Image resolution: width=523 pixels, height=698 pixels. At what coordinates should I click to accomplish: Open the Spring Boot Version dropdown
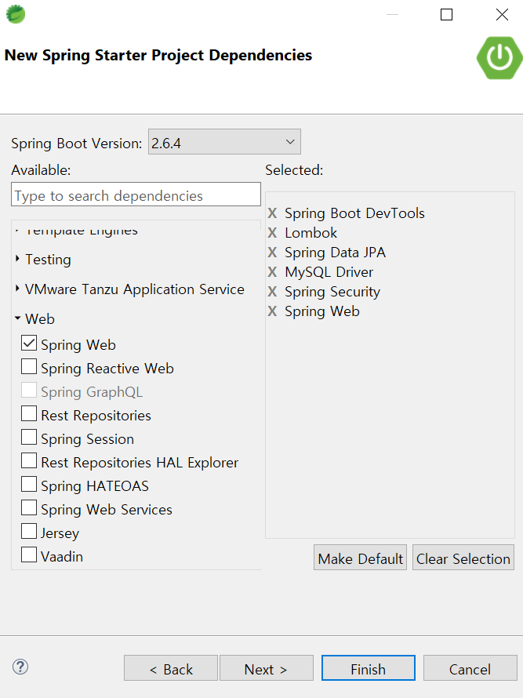pyautogui.click(x=224, y=142)
